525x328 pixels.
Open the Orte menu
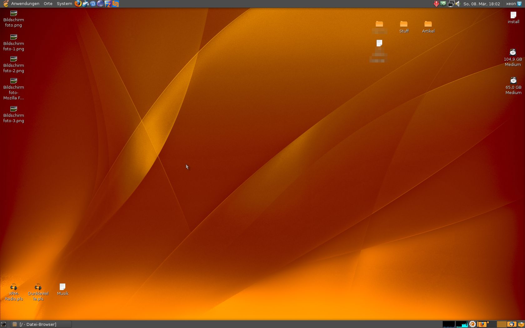pos(48,4)
